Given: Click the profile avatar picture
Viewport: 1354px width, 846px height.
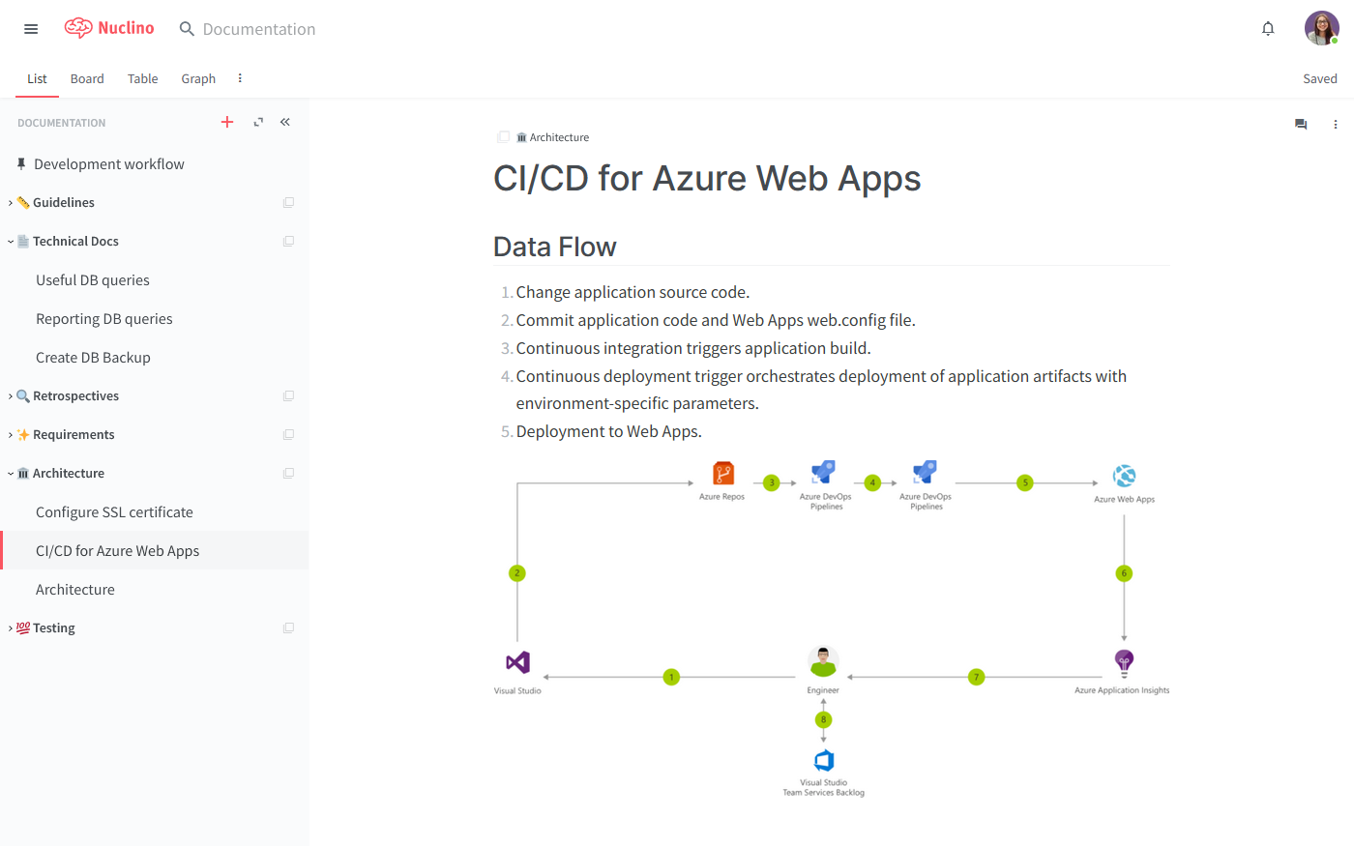Looking at the screenshot, I should point(1321,28).
